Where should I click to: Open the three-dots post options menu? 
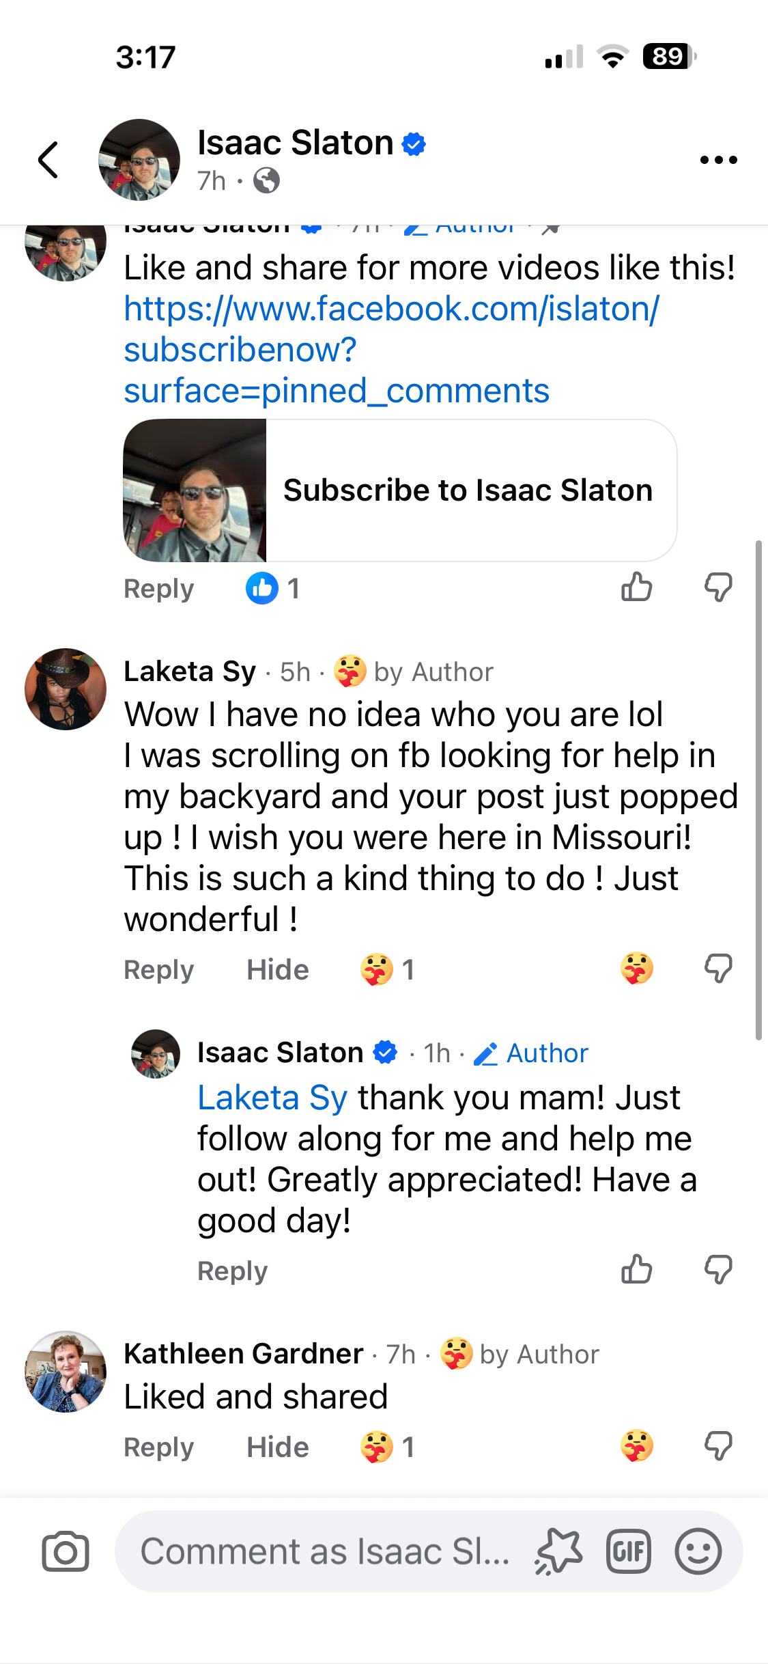(x=718, y=160)
